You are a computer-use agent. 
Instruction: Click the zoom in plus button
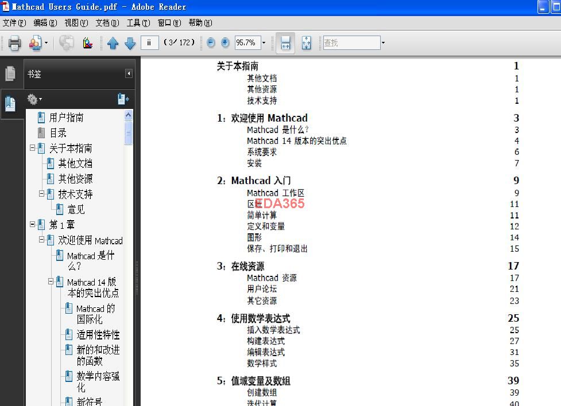pyautogui.click(x=225, y=43)
